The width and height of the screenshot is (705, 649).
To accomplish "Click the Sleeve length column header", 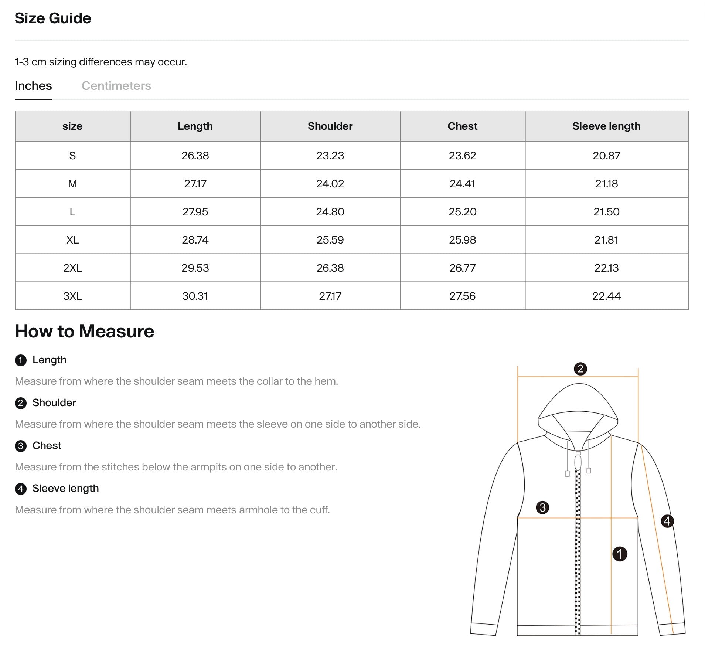I will click(606, 126).
